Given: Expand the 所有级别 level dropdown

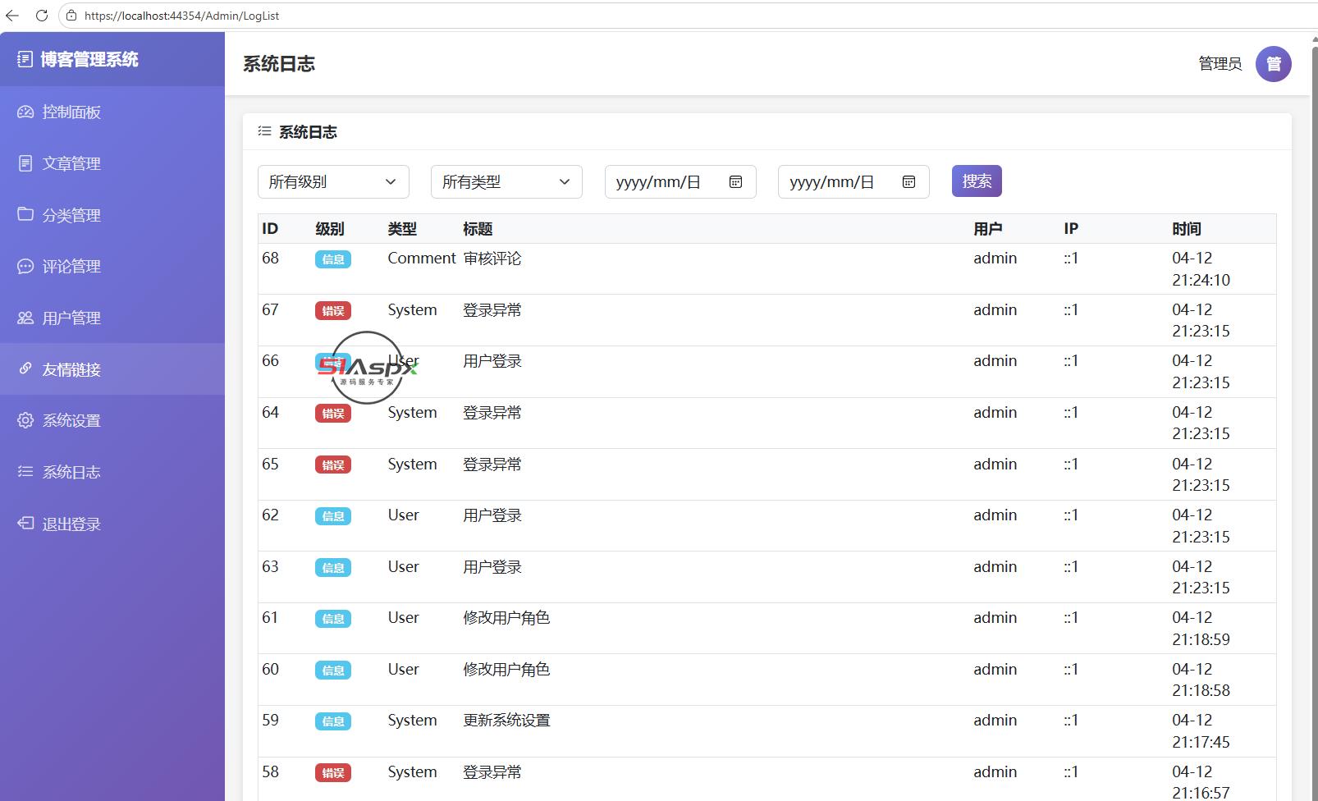Looking at the screenshot, I should pyautogui.click(x=333, y=181).
